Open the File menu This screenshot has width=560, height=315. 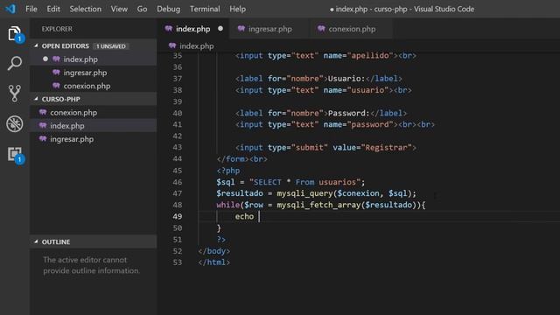pyautogui.click(x=31, y=9)
